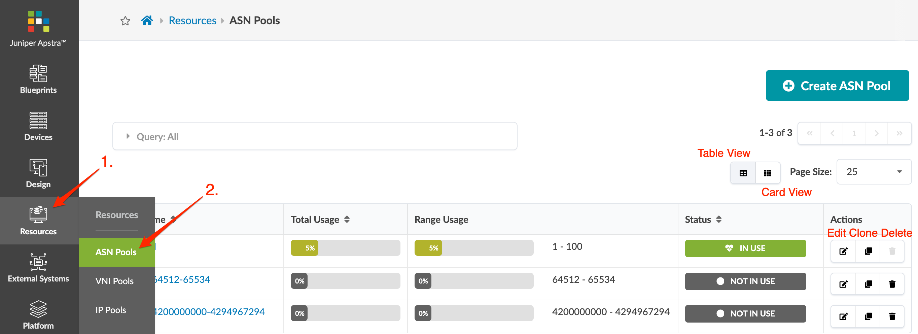The height and width of the screenshot is (334, 918).
Task: Sort the table by Status column
Action: [x=719, y=220]
